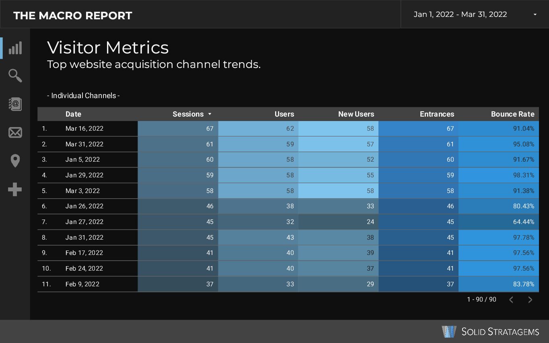Go to the next table page
The height and width of the screenshot is (343, 549).
coord(530,300)
